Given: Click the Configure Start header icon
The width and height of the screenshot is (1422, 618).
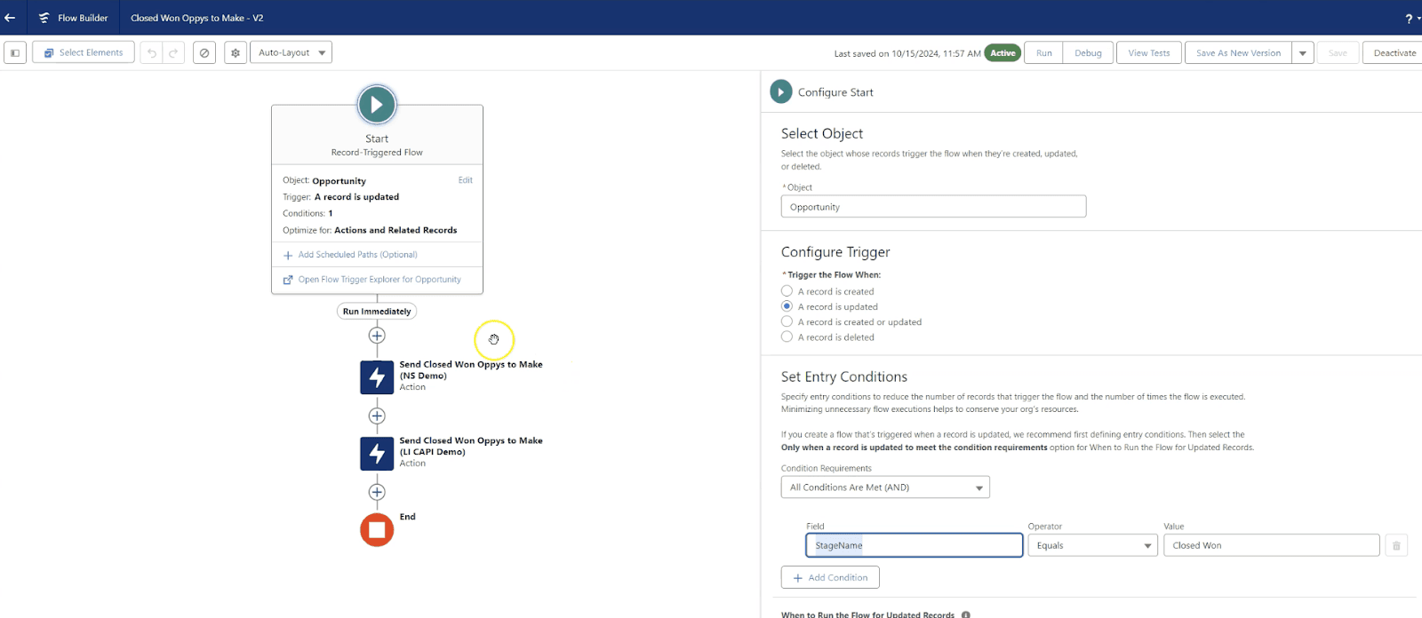Looking at the screenshot, I should (x=780, y=91).
